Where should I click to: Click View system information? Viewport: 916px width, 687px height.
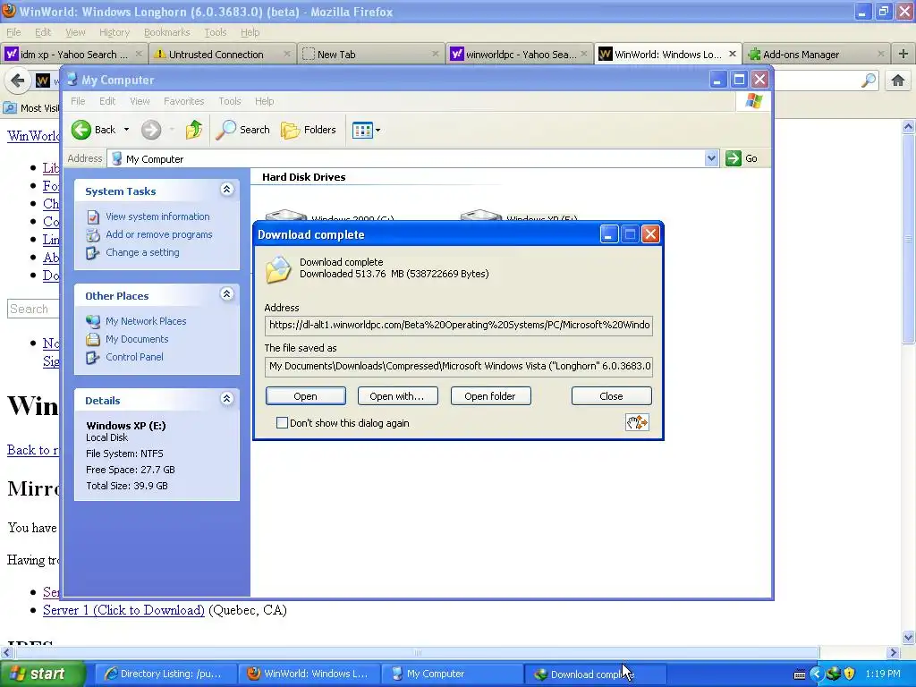click(x=157, y=216)
